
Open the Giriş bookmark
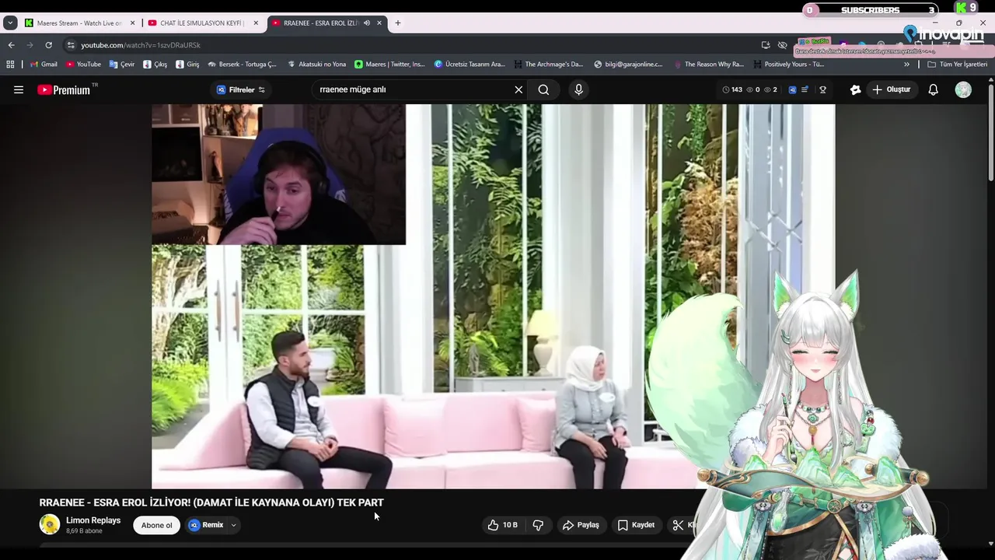click(187, 65)
